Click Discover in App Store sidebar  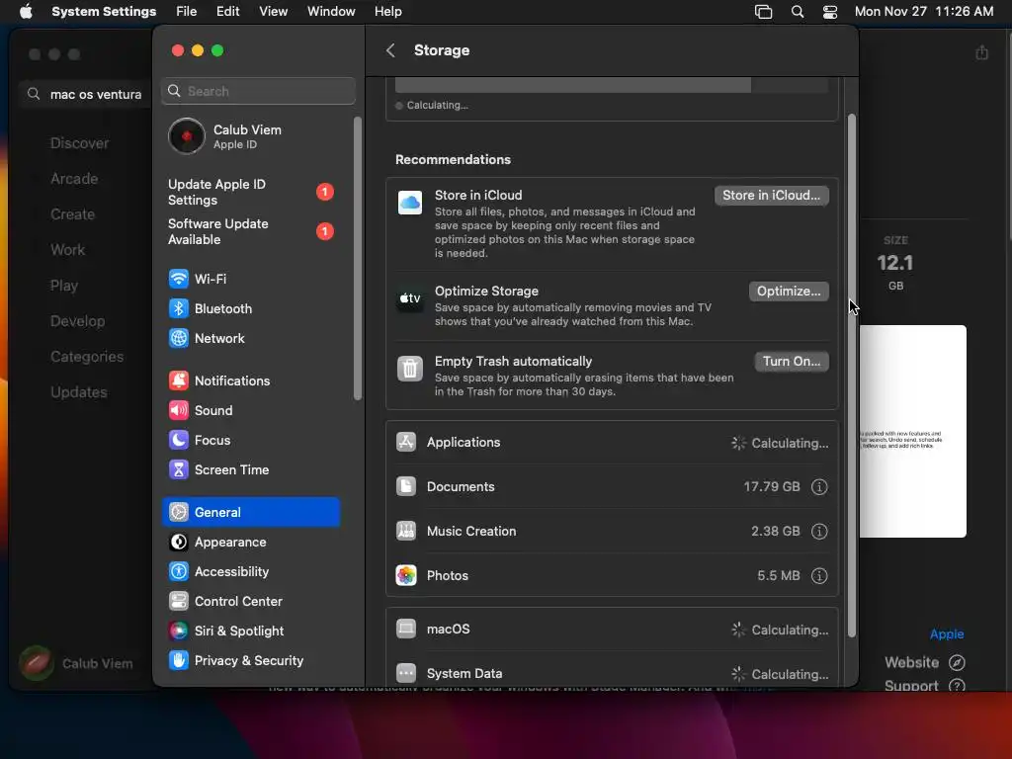click(79, 143)
